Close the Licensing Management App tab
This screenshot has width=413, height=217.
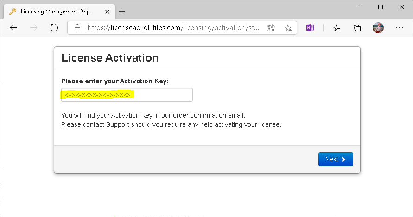pos(108,11)
